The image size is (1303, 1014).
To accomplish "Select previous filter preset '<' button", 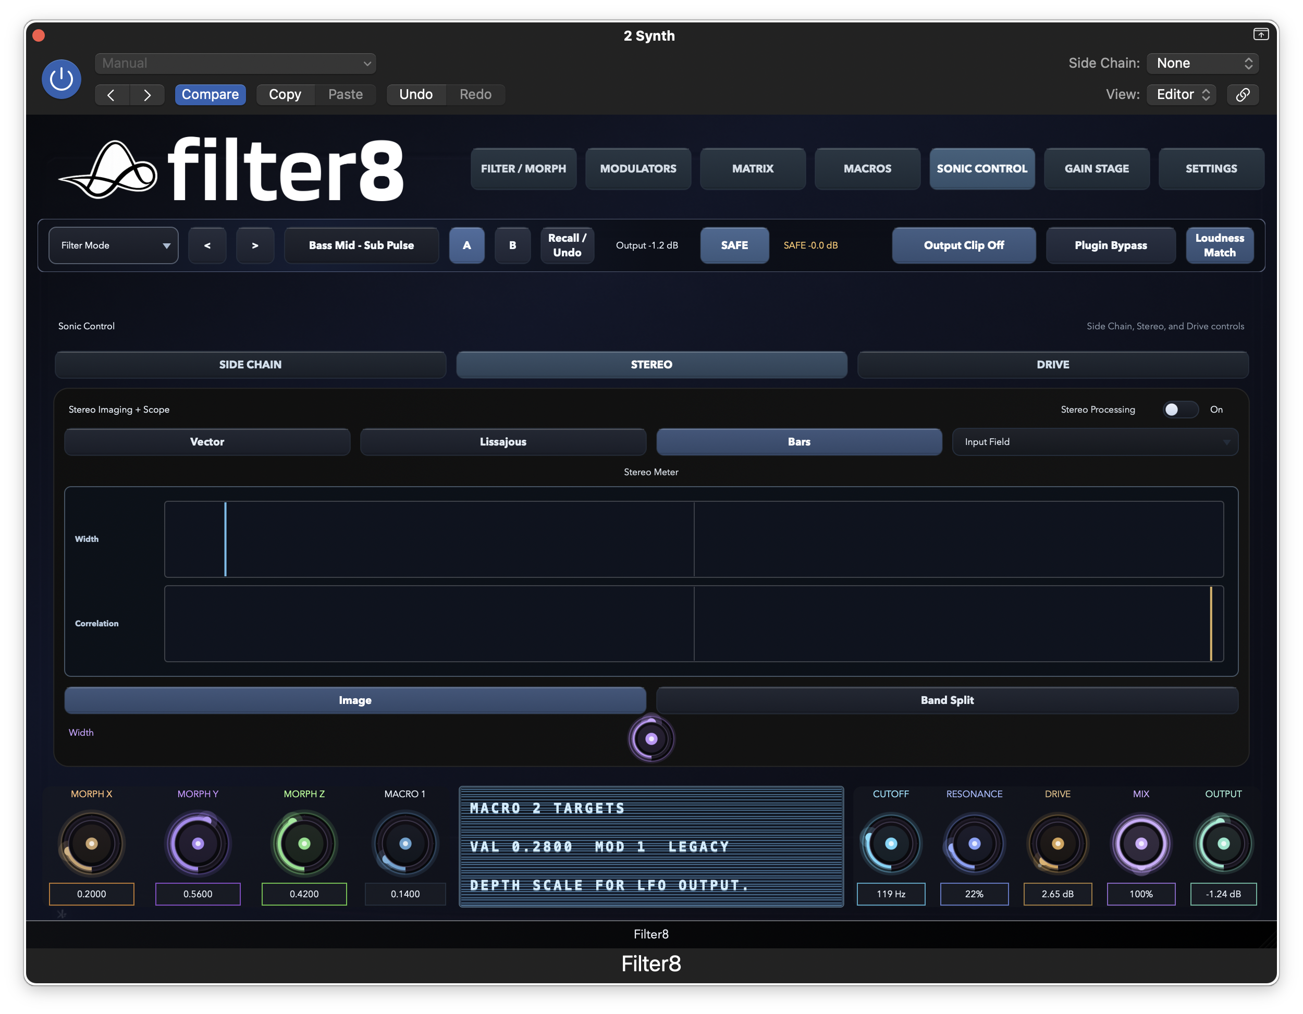I will [207, 245].
